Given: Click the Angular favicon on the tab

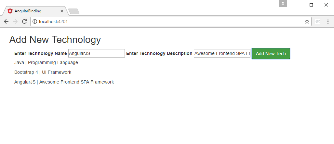Looking at the screenshot, I should 10,11.
